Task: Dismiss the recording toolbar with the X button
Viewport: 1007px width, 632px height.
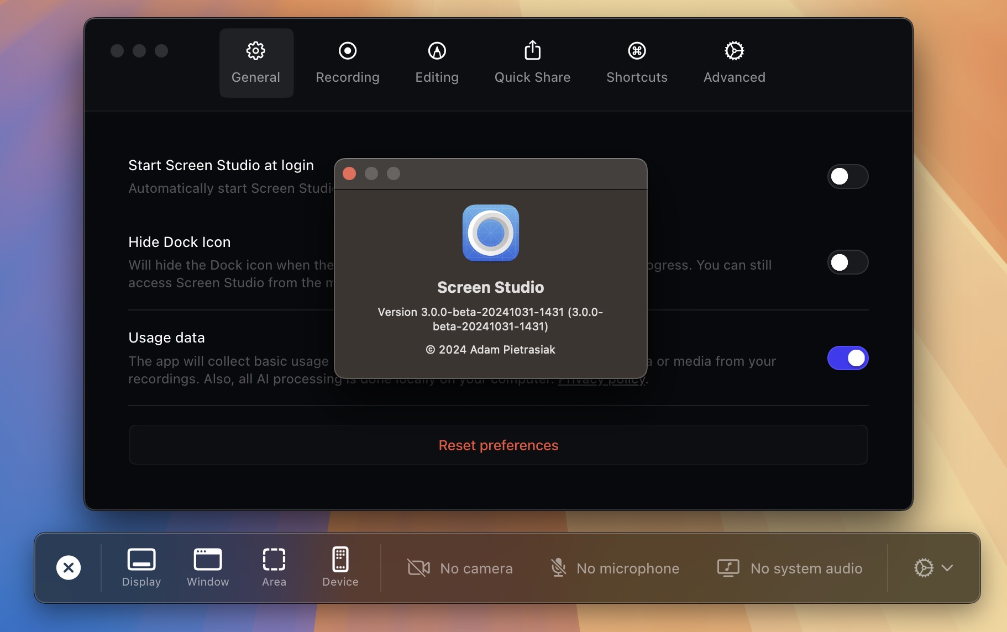Action: click(69, 568)
